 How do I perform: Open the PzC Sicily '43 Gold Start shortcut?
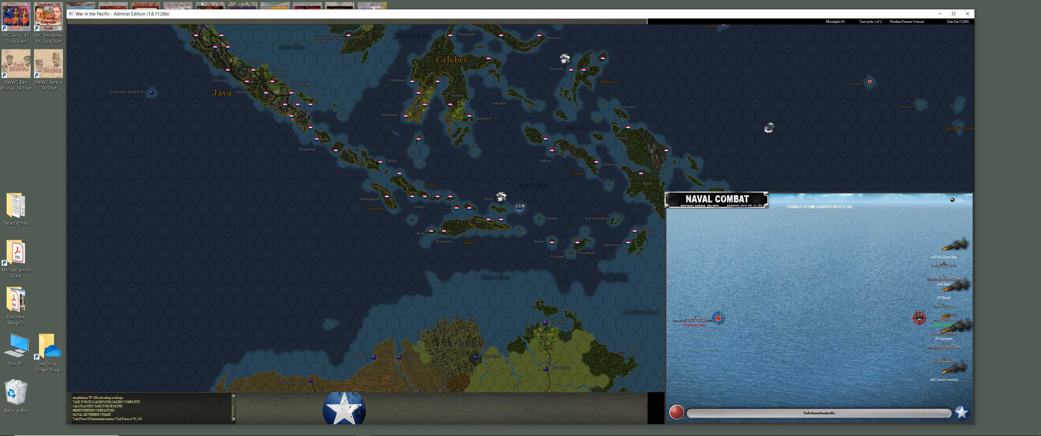[16, 16]
